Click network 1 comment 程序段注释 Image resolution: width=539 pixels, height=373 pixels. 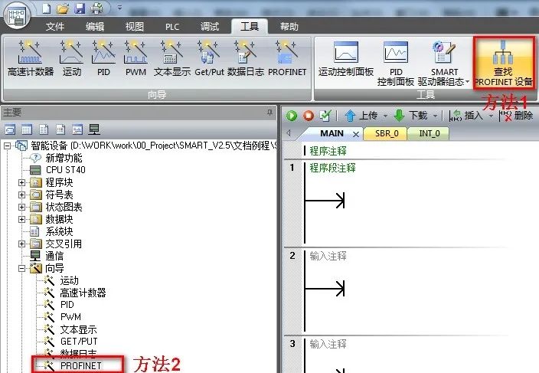click(x=332, y=168)
